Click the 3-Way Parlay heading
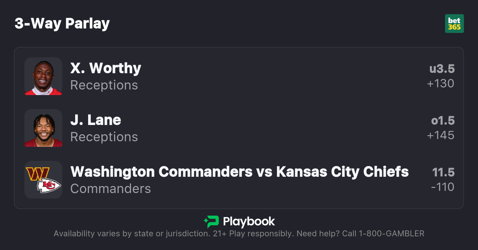Screen dimensions: 478x250 coord(62,24)
